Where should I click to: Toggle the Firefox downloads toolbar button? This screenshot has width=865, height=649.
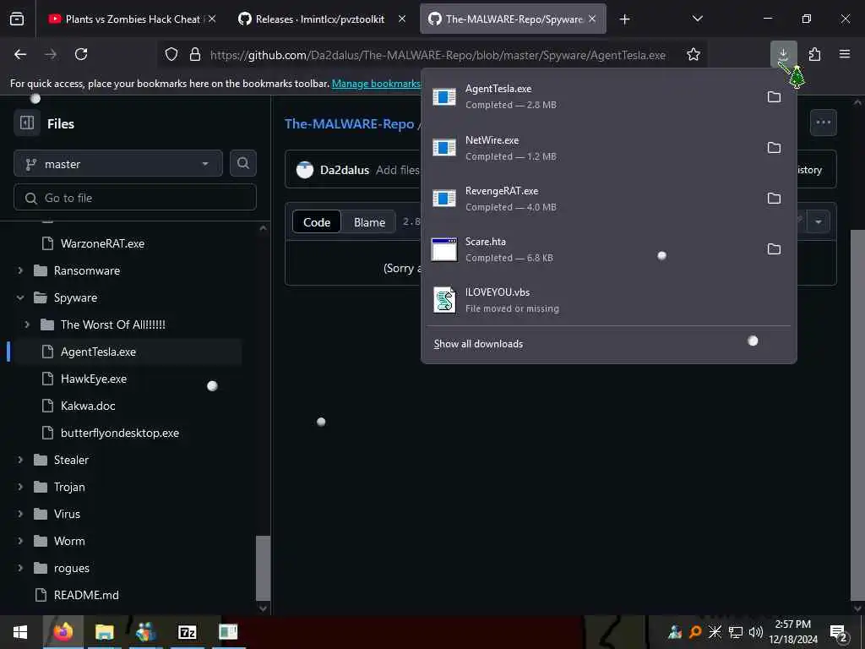pyautogui.click(x=783, y=54)
